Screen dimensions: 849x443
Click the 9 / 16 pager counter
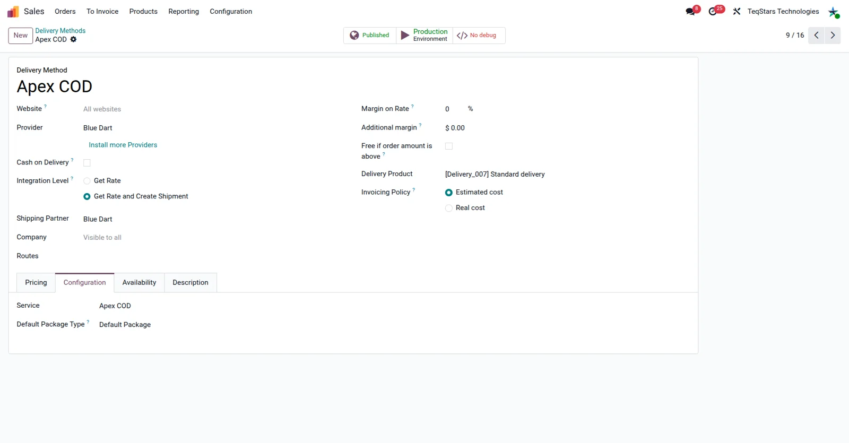(x=795, y=36)
